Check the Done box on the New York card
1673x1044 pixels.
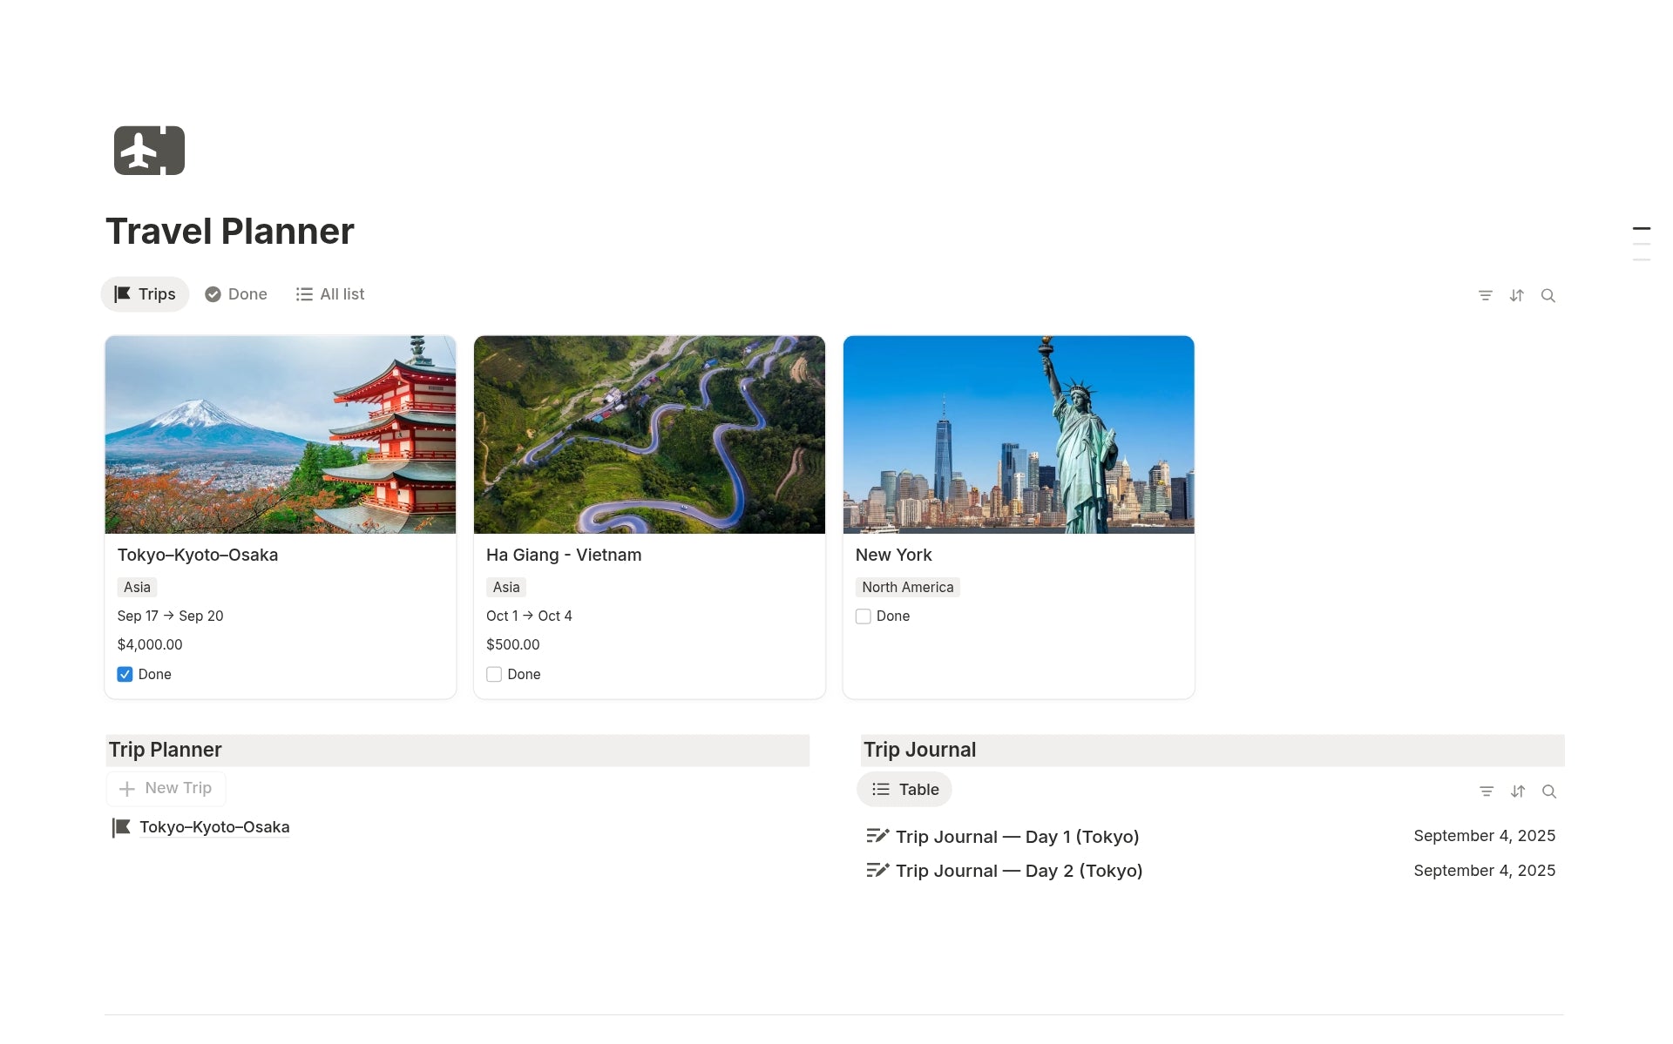click(x=863, y=616)
